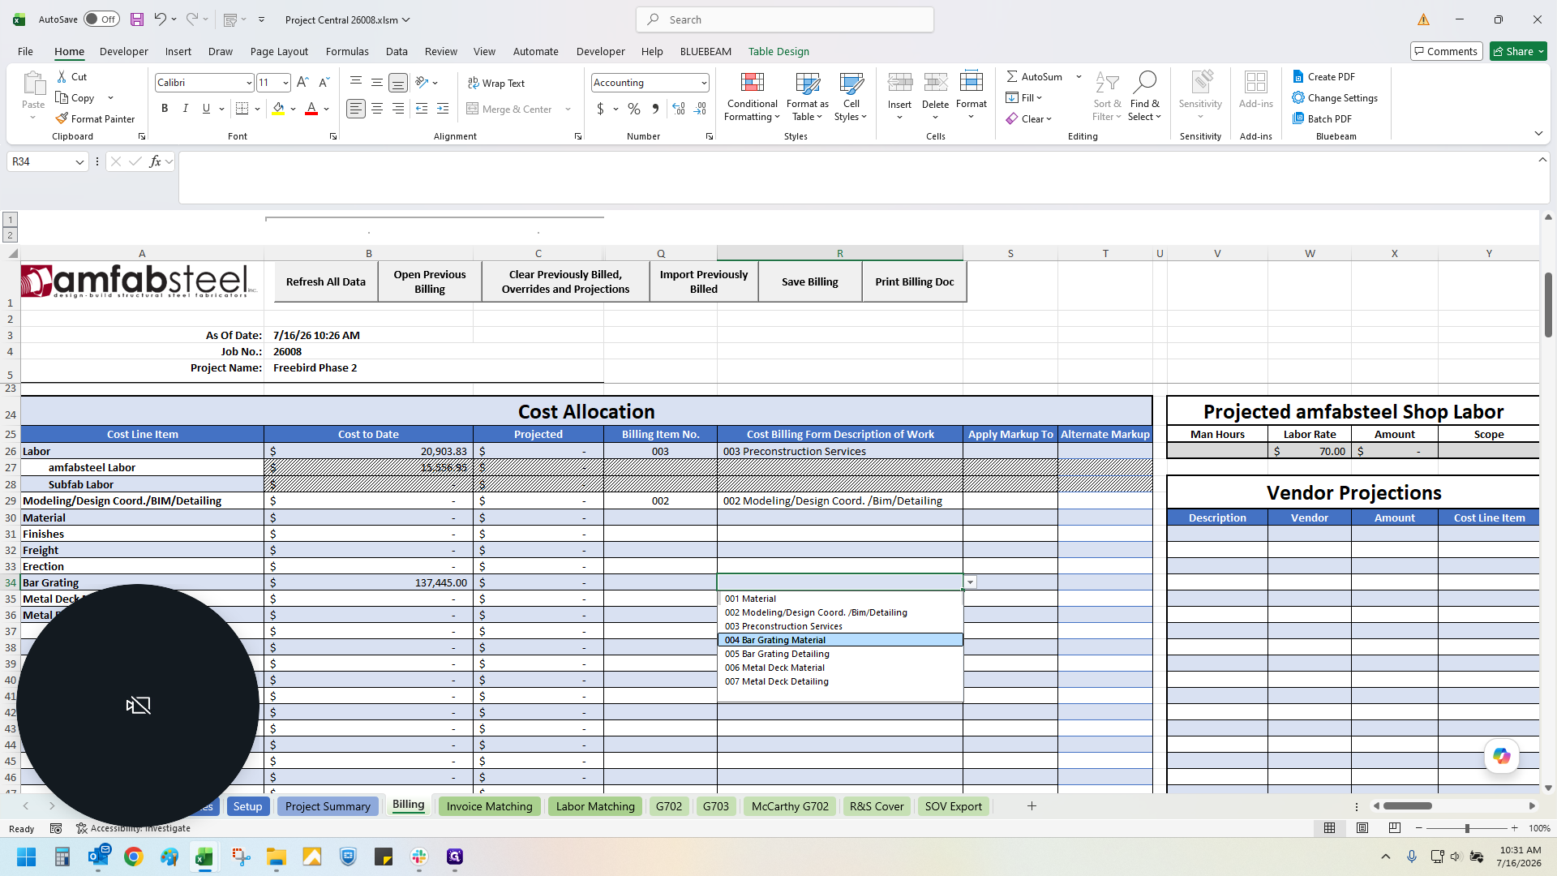Toggle Bold formatting
The width and height of the screenshot is (1557, 876).
(x=165, y=109)
